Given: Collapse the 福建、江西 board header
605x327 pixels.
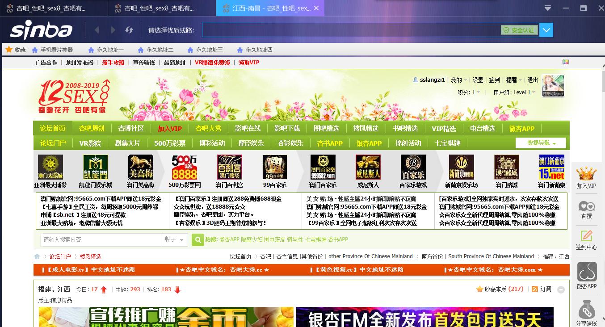Looking at the screenshot, I should click(561, 290).
